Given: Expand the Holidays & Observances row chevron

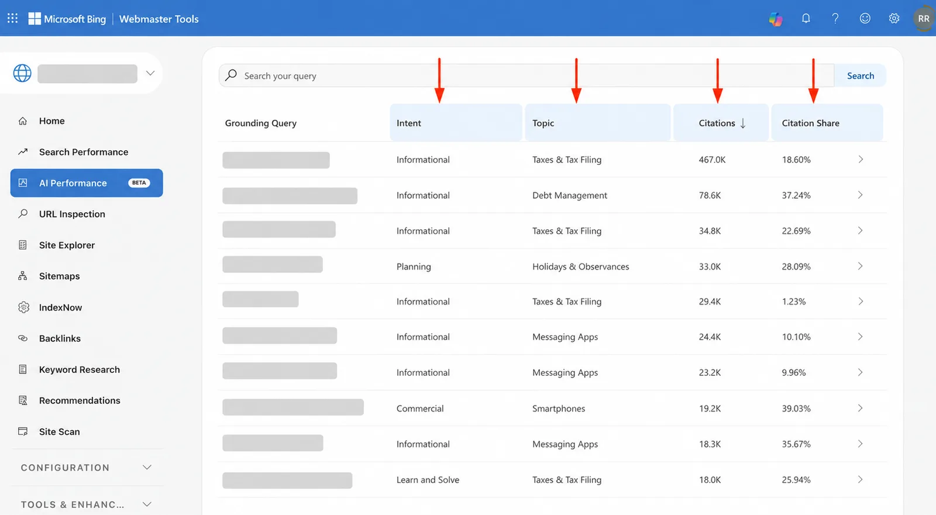Looking at the screenshot, I should [x=861, y=267].
